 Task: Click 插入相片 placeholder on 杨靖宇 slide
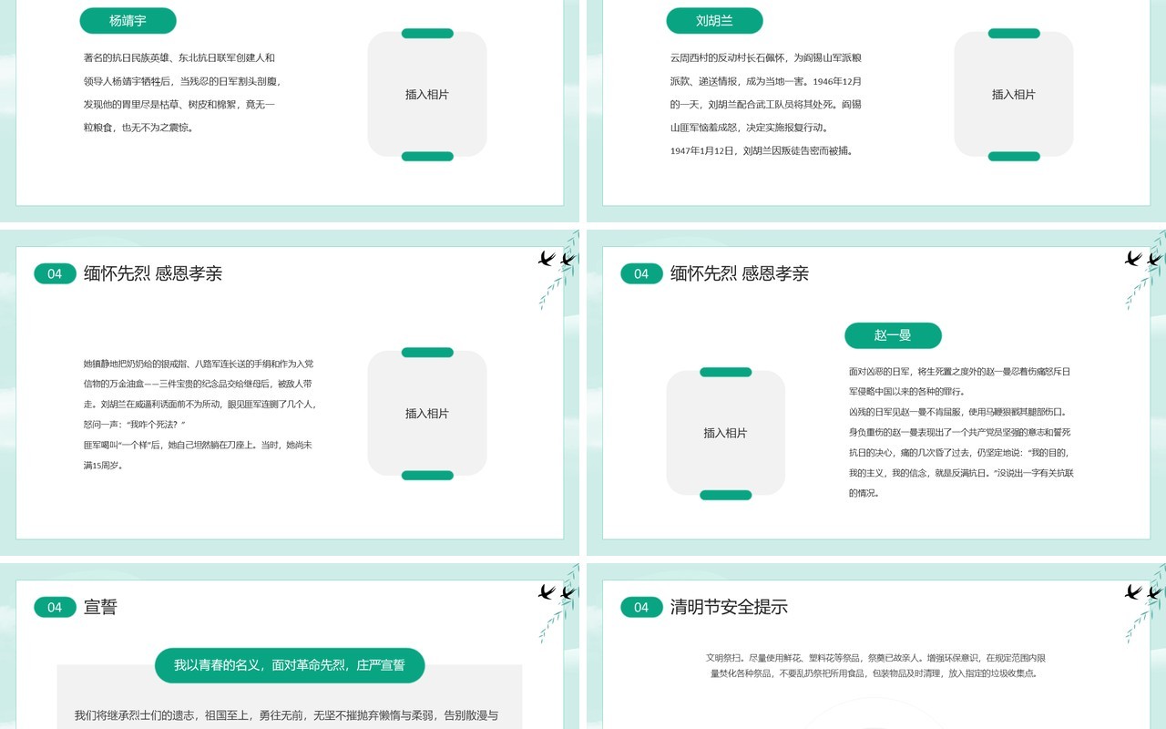pyautogui.click(x=427, y=94)
